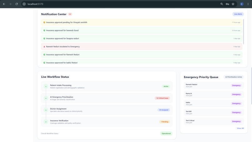Click green icon on Ramesh Neduri insurance approval

click(x=44, y=54)
